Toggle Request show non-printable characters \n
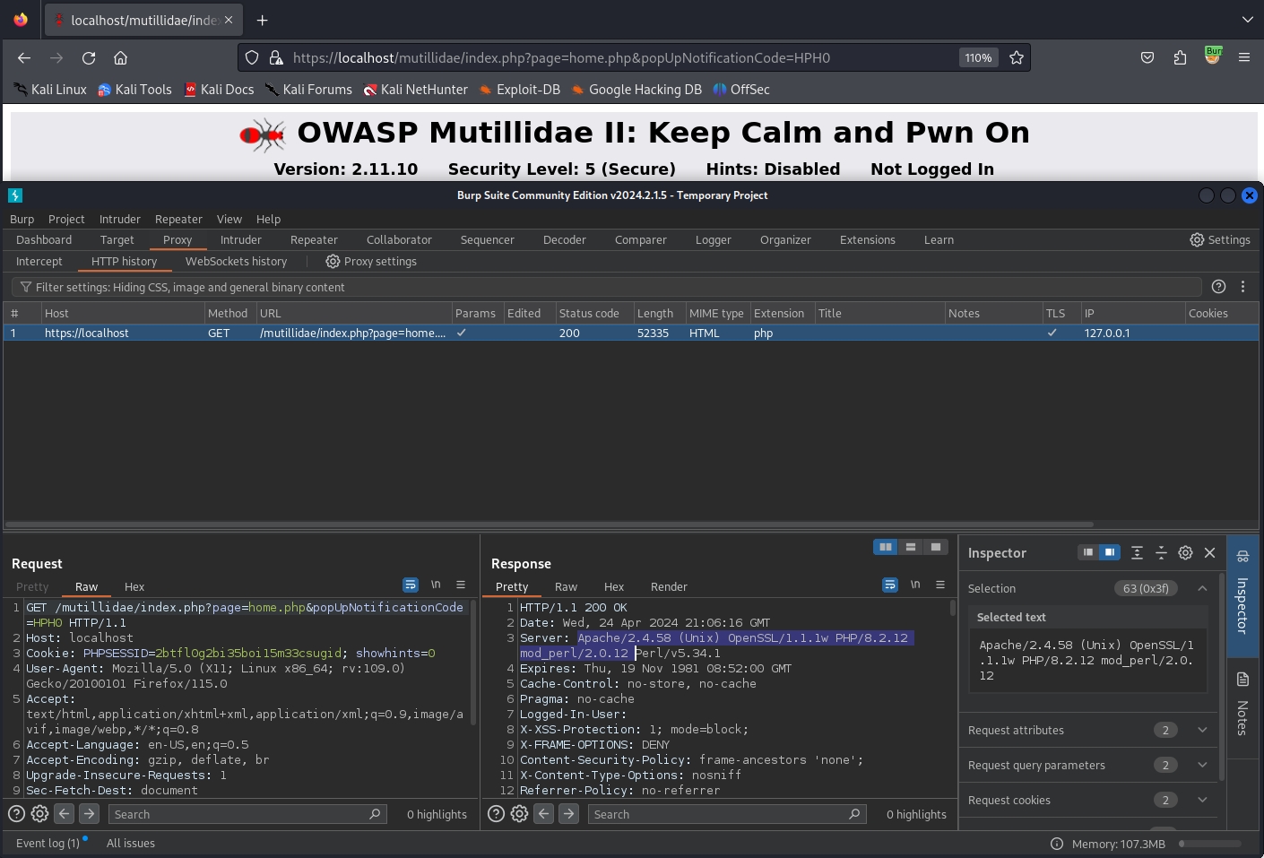This screenshot has width=1264, height=858. 436,585
